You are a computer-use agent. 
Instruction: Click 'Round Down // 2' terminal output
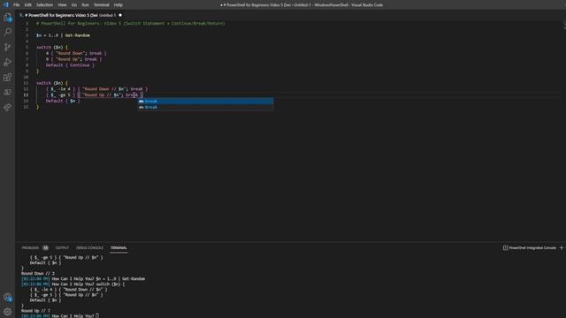pyautogui.click(x=38, y=274)
